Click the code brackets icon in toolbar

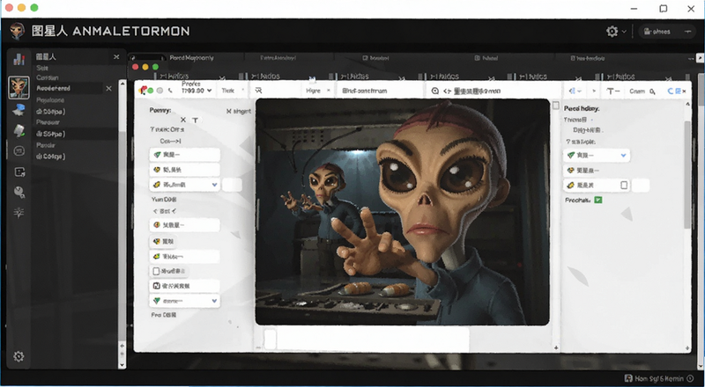coord(447,91)
